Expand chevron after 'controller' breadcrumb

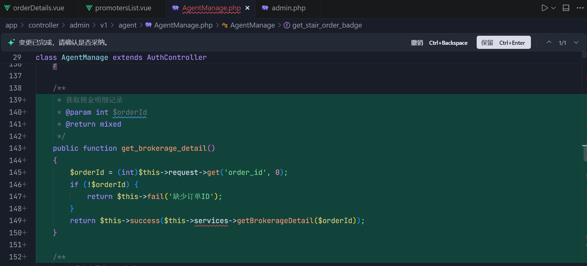[x=64, y=25]
